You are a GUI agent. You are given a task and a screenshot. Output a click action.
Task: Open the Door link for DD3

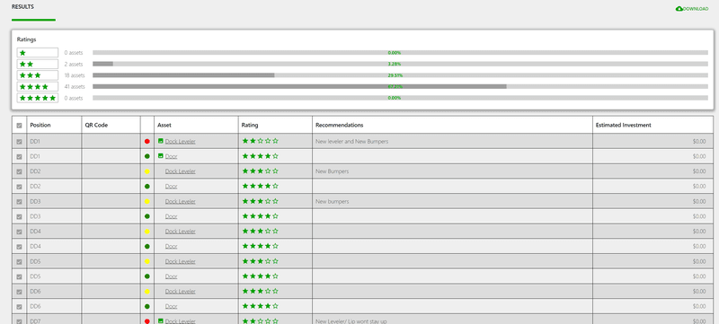click(171, 216)
